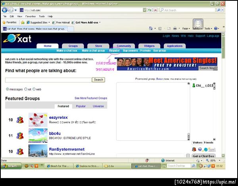Viewport: 238px width, 186px height.
Task: Open the bbc4u group link
Action: (55, 134)
